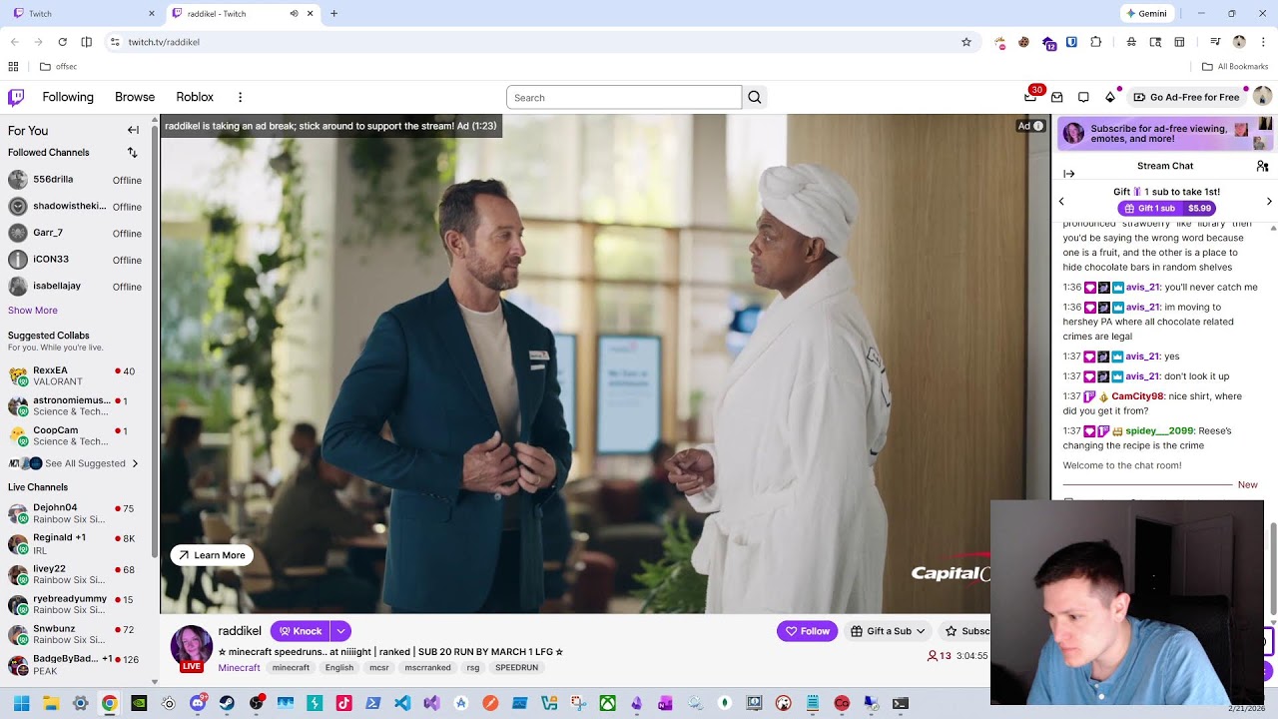Screen dimensions: 1278x719
Task: Open Twitch user avatar menu
Action: click(1262, 97)
